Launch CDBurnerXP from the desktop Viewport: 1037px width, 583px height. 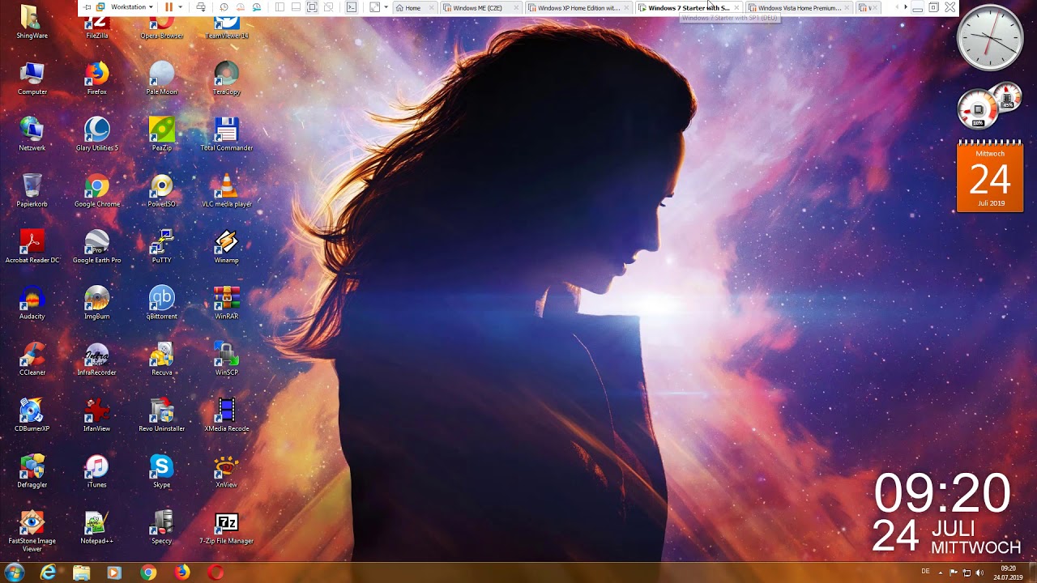click(x=32, y=415)
